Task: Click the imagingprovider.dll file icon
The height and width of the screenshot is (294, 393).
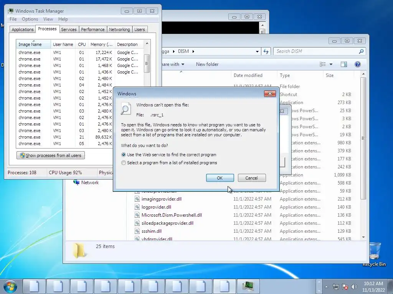Action: point(137,199)
